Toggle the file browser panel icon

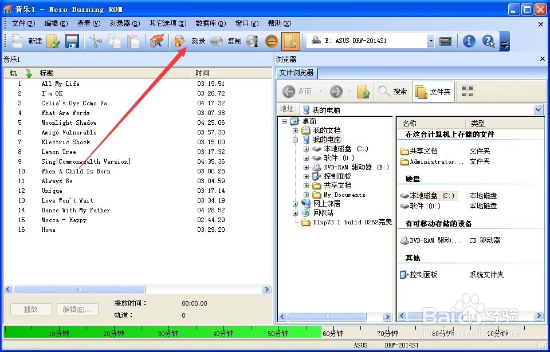click(x=290, y=41)
